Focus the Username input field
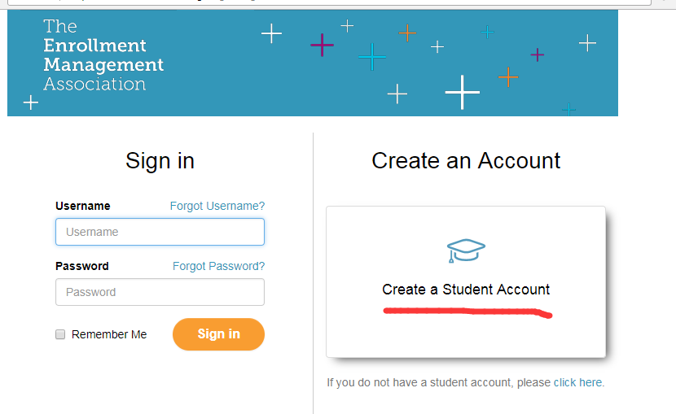This screenshot has width=676, height=414. click(160, 232)
